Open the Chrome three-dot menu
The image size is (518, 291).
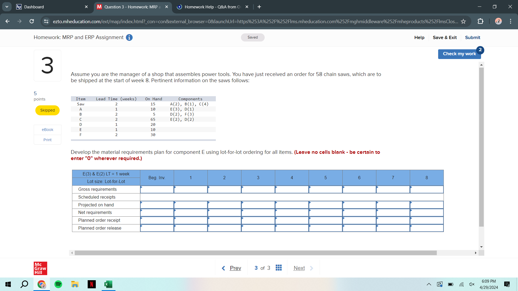(x=510, y=21)
